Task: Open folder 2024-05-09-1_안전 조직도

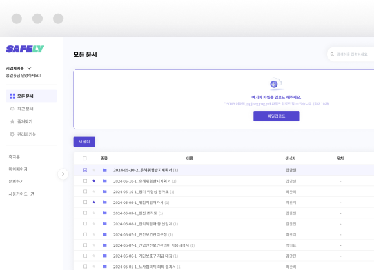Action: point(135,213)
